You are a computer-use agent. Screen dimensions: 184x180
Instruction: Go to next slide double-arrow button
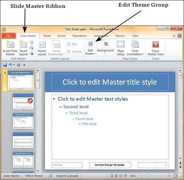point(180,167)
